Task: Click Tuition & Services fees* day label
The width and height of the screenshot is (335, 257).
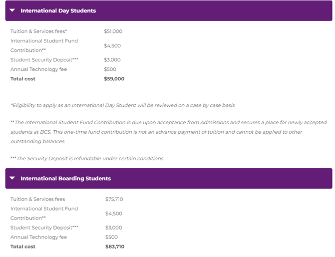Action: (x=38, y=31)
